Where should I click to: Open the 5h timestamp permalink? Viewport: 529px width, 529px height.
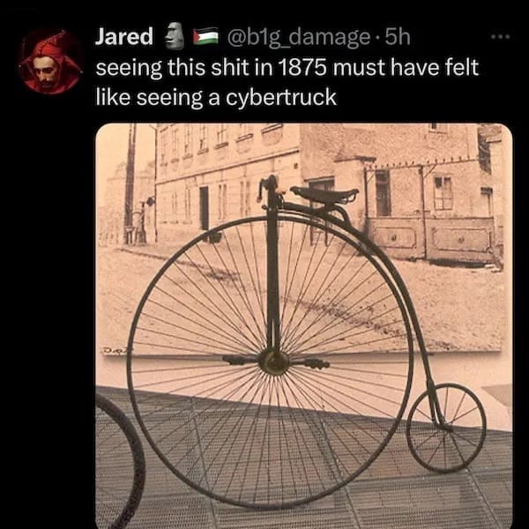click(x=398, y=36)
